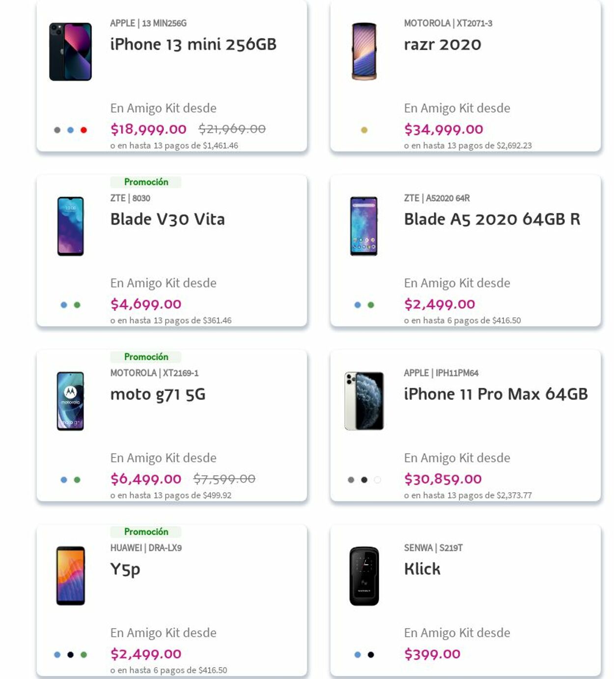This screenshot has height=679, width=614.
Task: Select gold color swatch for razr 2020
Action: point(364,130)
